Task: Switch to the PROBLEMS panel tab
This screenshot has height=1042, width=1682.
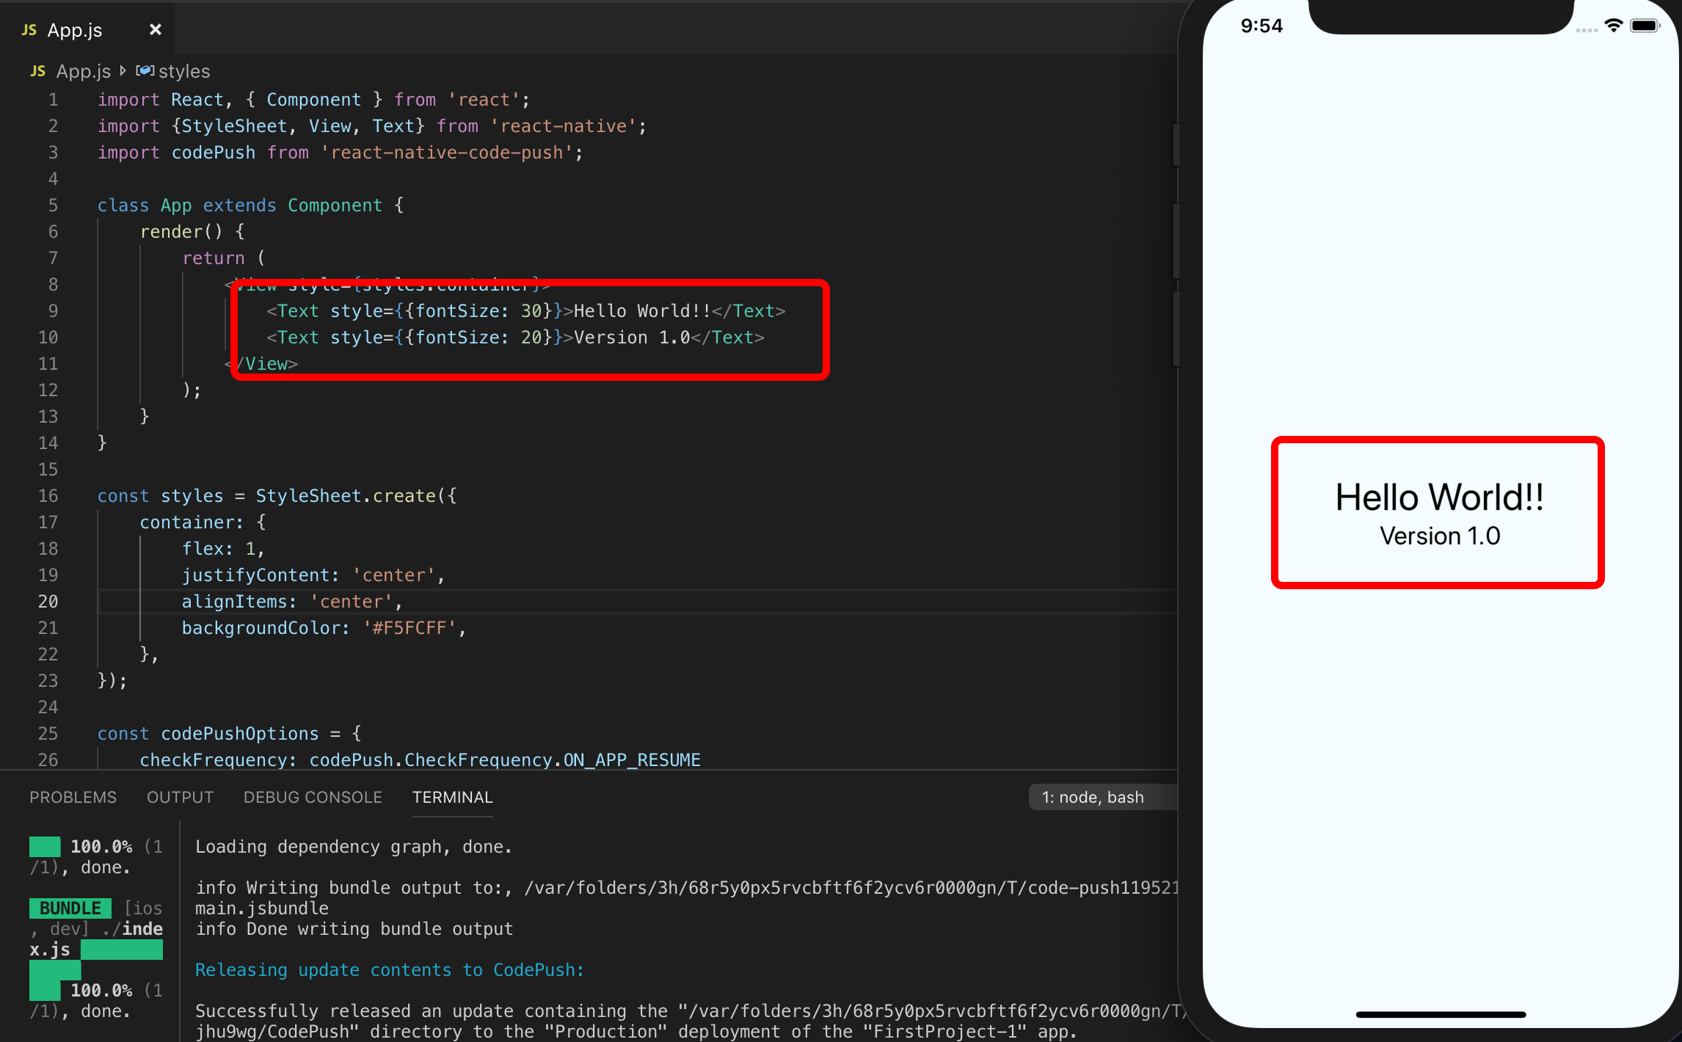Action: point(73,797)
